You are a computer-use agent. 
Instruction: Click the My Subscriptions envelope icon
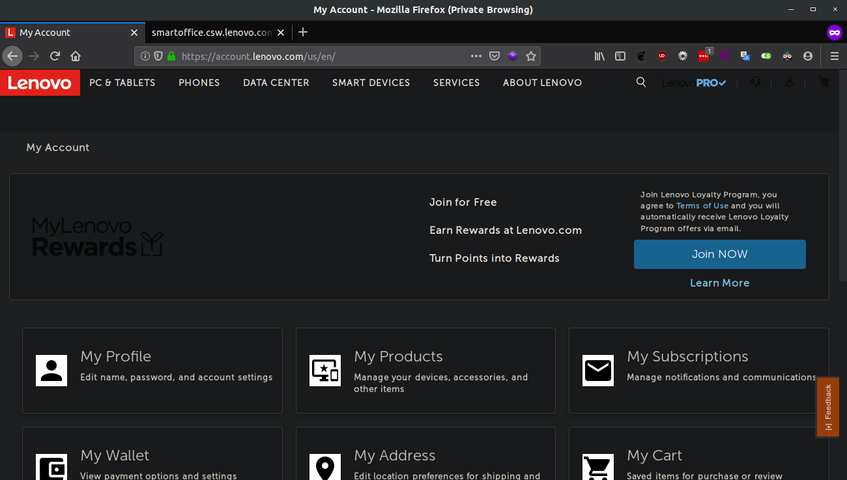[598, 371]
